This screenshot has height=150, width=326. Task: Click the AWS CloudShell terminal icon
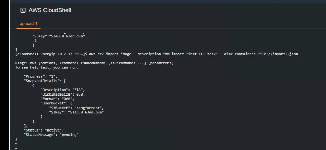[x=23, y=10]
